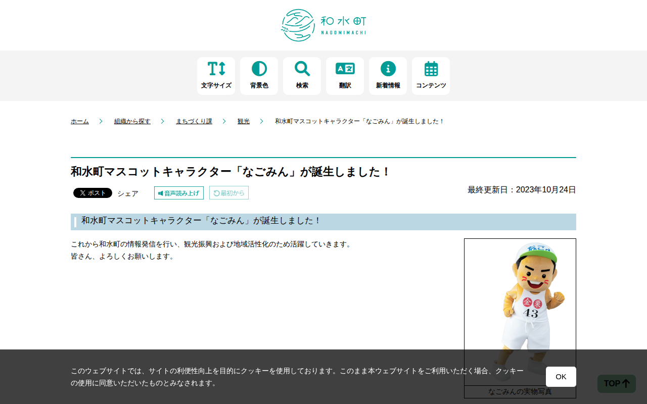
Task: Start 音声読み上げ audio read-aloud
Action: (179, 193)
